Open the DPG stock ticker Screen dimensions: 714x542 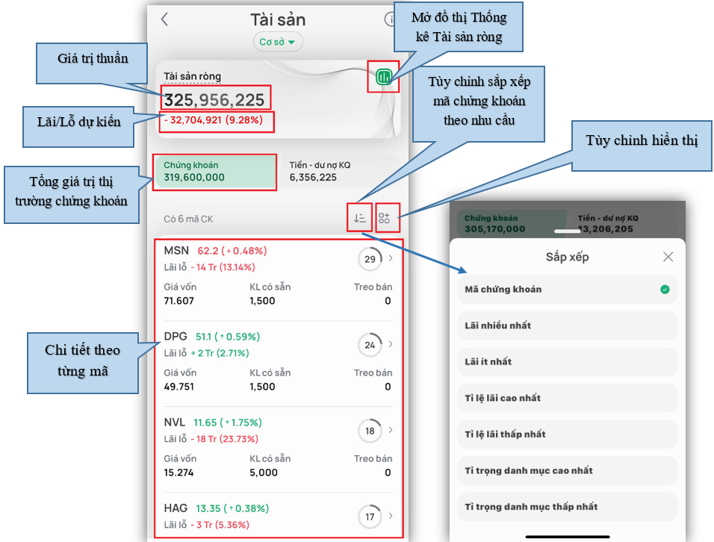pos(176,336)
